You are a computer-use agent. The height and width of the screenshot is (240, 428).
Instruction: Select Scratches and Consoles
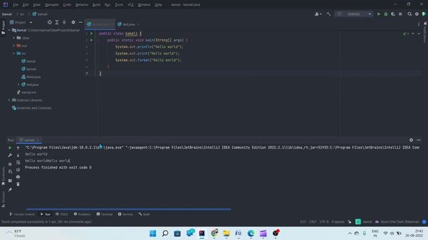(x=31, y=108)
